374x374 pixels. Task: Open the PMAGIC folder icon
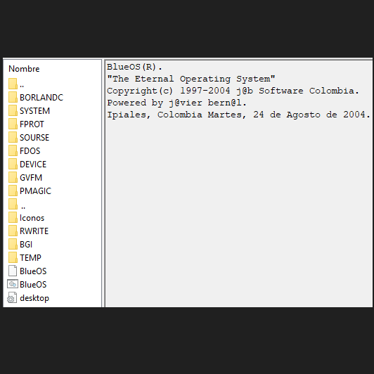click(13, 191)
